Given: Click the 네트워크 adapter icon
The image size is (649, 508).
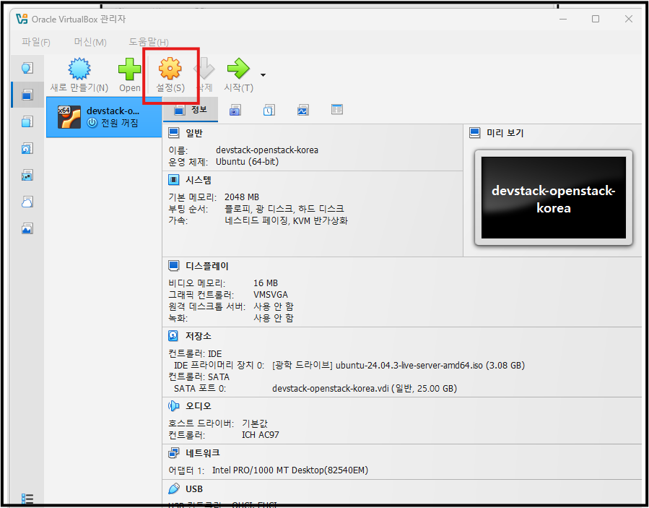Looking at the screenshot, I should 173,453.
